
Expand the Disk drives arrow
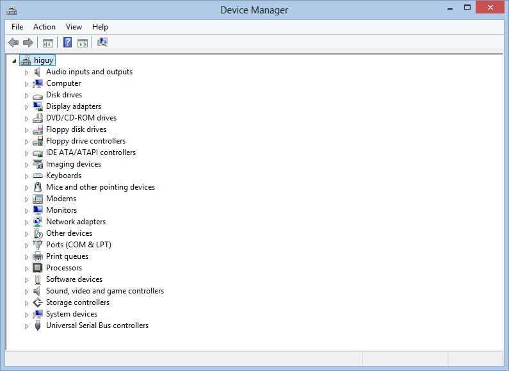[26, 95]
